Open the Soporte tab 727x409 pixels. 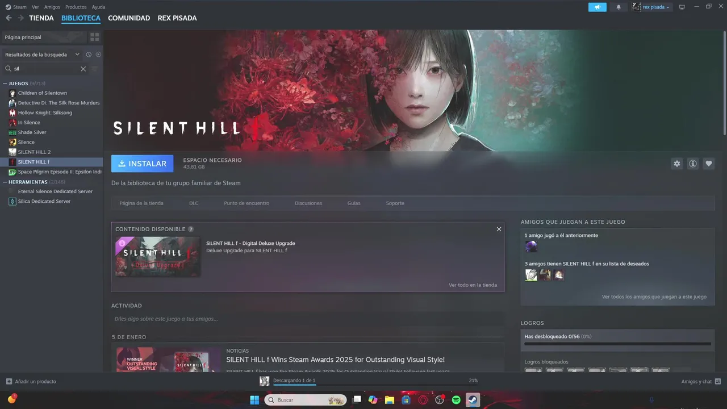pos(395,203)
